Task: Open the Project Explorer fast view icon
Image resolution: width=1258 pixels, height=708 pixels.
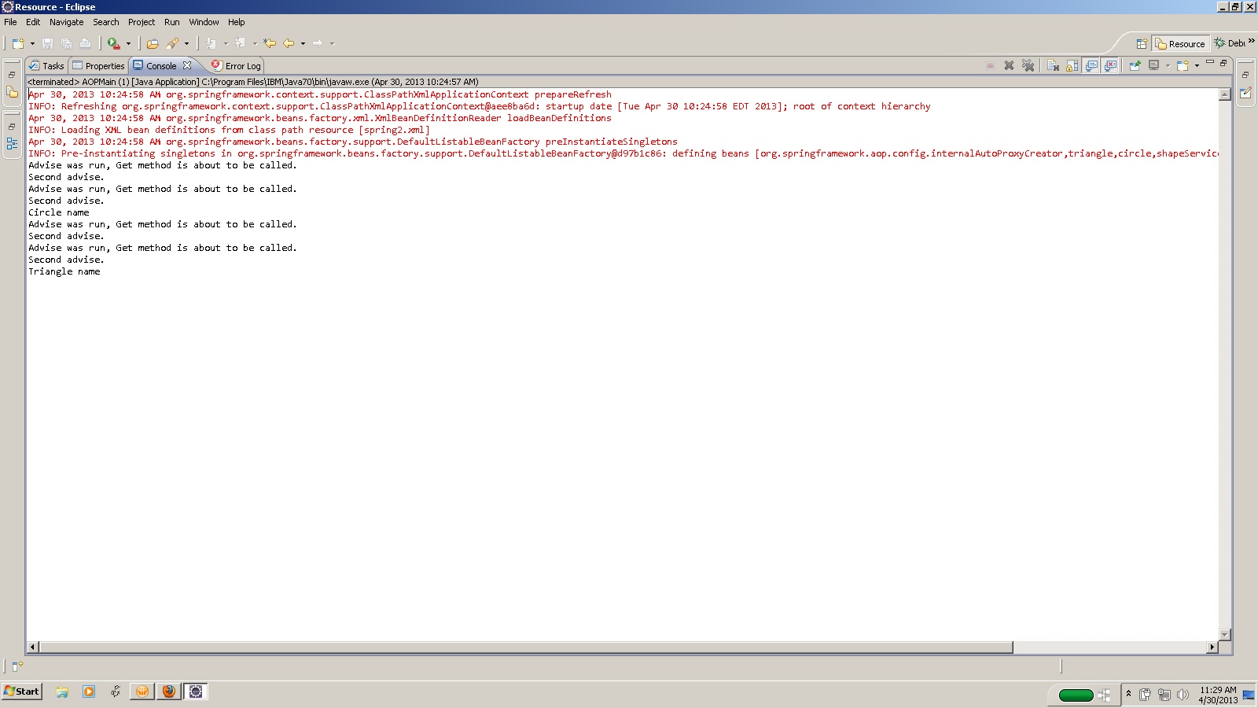Action: pyautogui.click(x=12, y=93)
